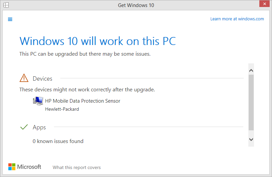The height and width of the screenshot is (177, 272).
Task: Click the Devices section heading
Action: click(x=42, y=79)
